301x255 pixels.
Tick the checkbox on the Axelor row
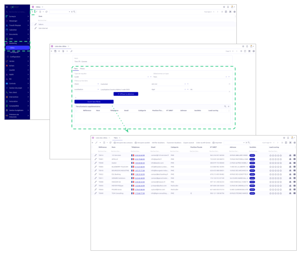pos(92,163)
